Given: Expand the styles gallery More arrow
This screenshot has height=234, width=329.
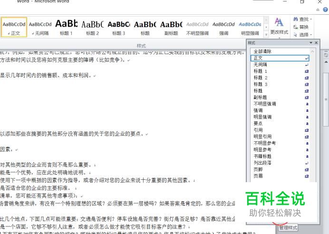Looking at the screenshot, I should click(266, 34).
